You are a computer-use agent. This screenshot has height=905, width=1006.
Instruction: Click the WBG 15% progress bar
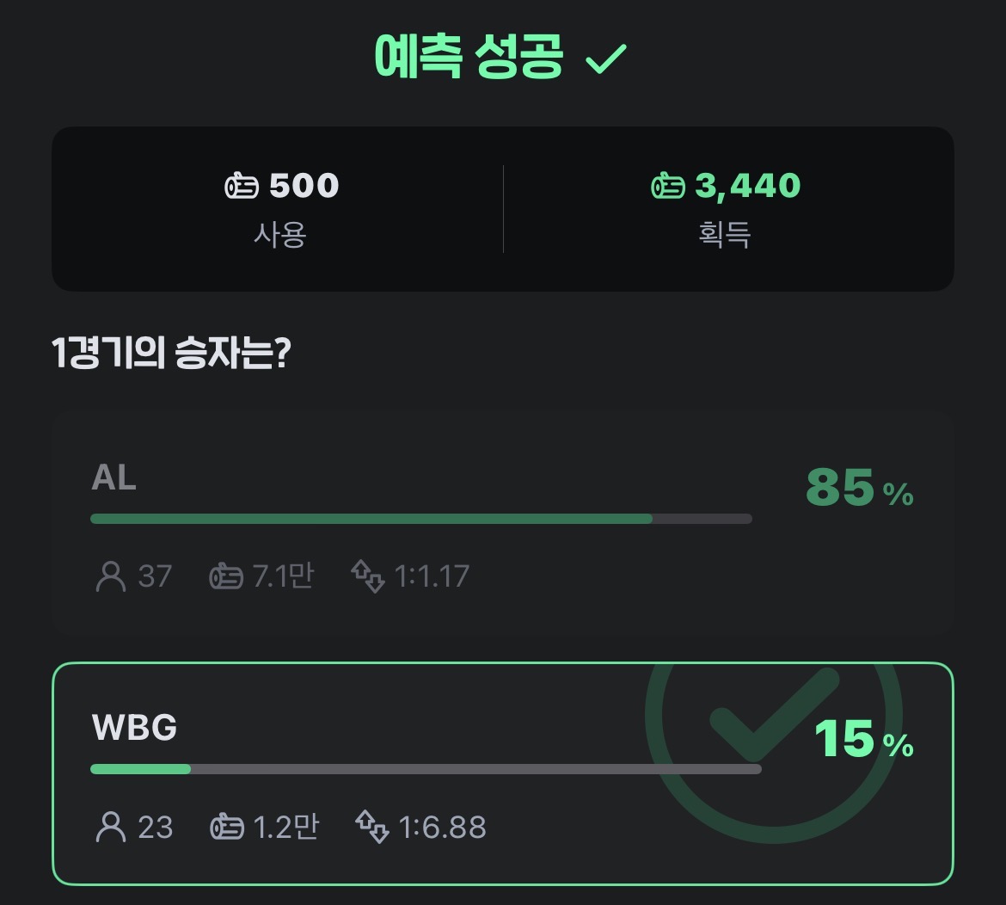click(x=426, y=769)
